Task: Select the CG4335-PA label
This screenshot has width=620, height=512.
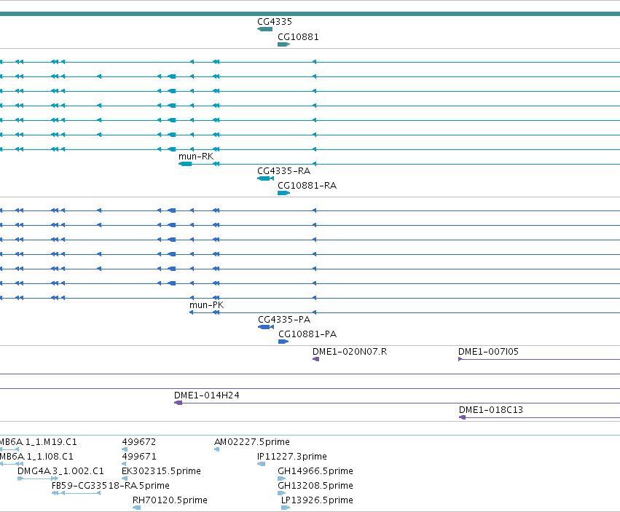Action: [284, 320]
